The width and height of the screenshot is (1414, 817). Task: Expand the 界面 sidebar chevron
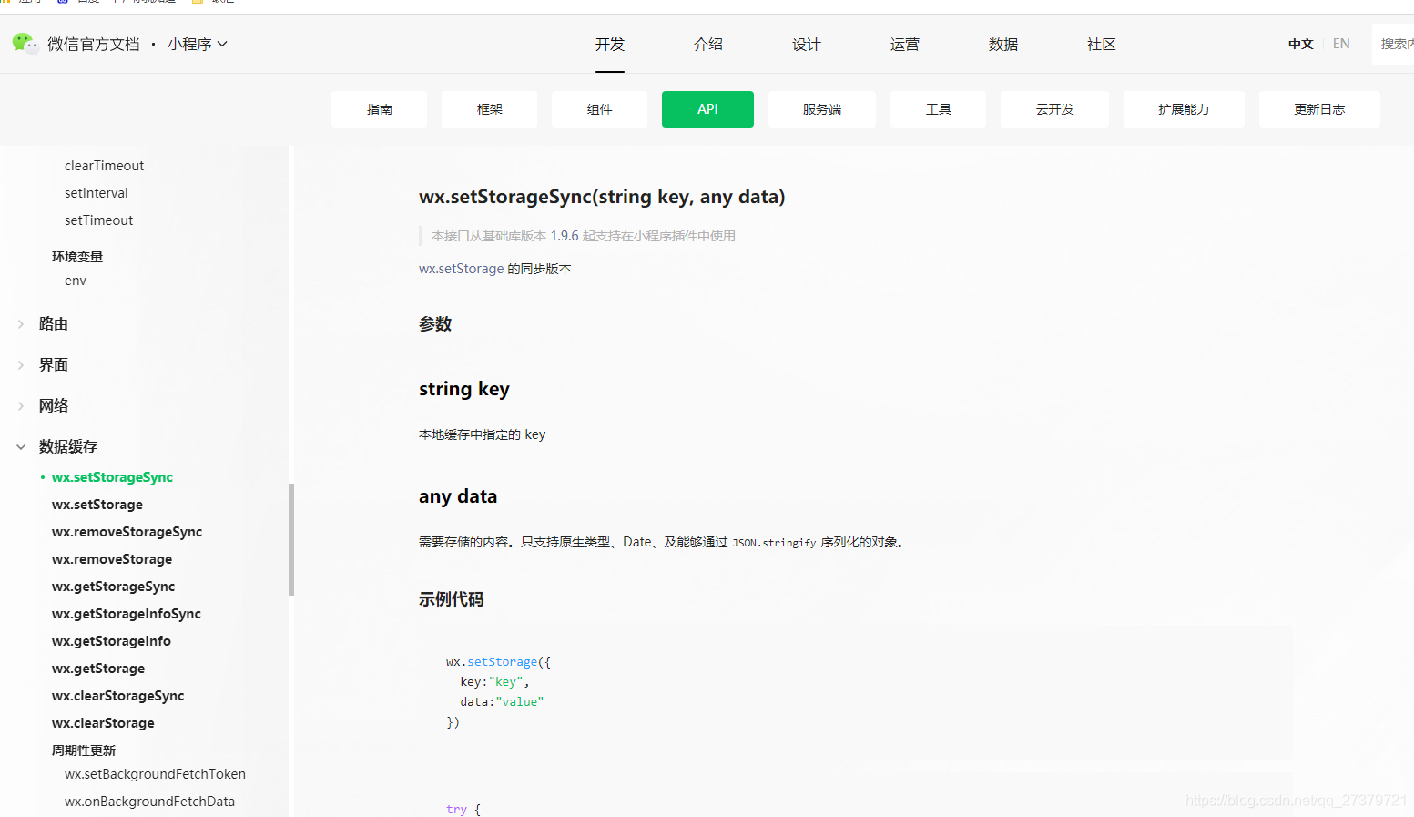(21, 365)
